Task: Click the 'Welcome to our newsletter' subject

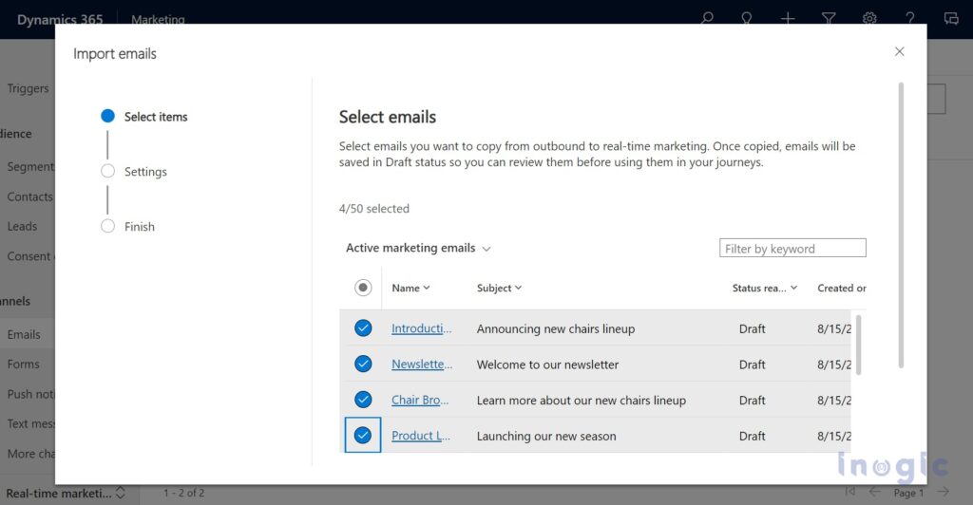Action: click(x=547, y=365)
